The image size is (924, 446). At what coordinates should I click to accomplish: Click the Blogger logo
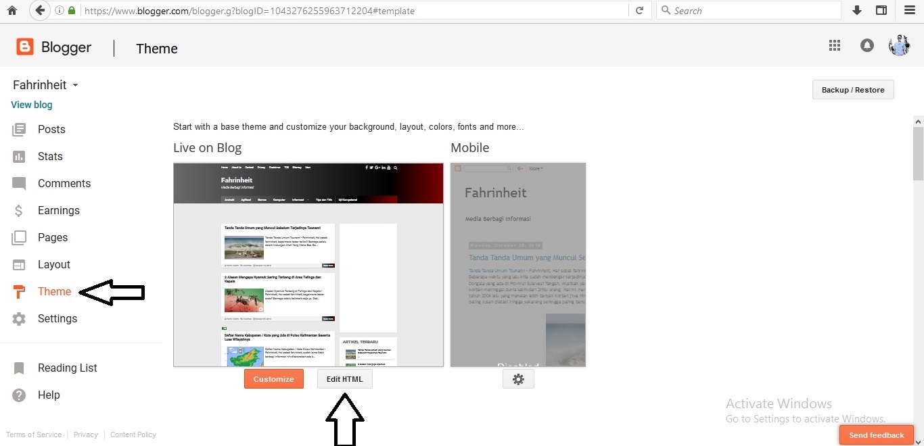(x=24, y=47)
